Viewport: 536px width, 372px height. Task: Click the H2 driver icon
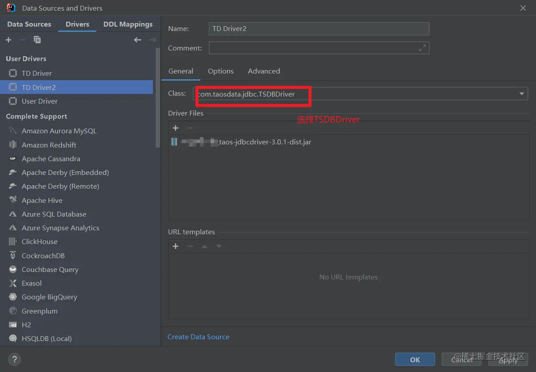13,325
